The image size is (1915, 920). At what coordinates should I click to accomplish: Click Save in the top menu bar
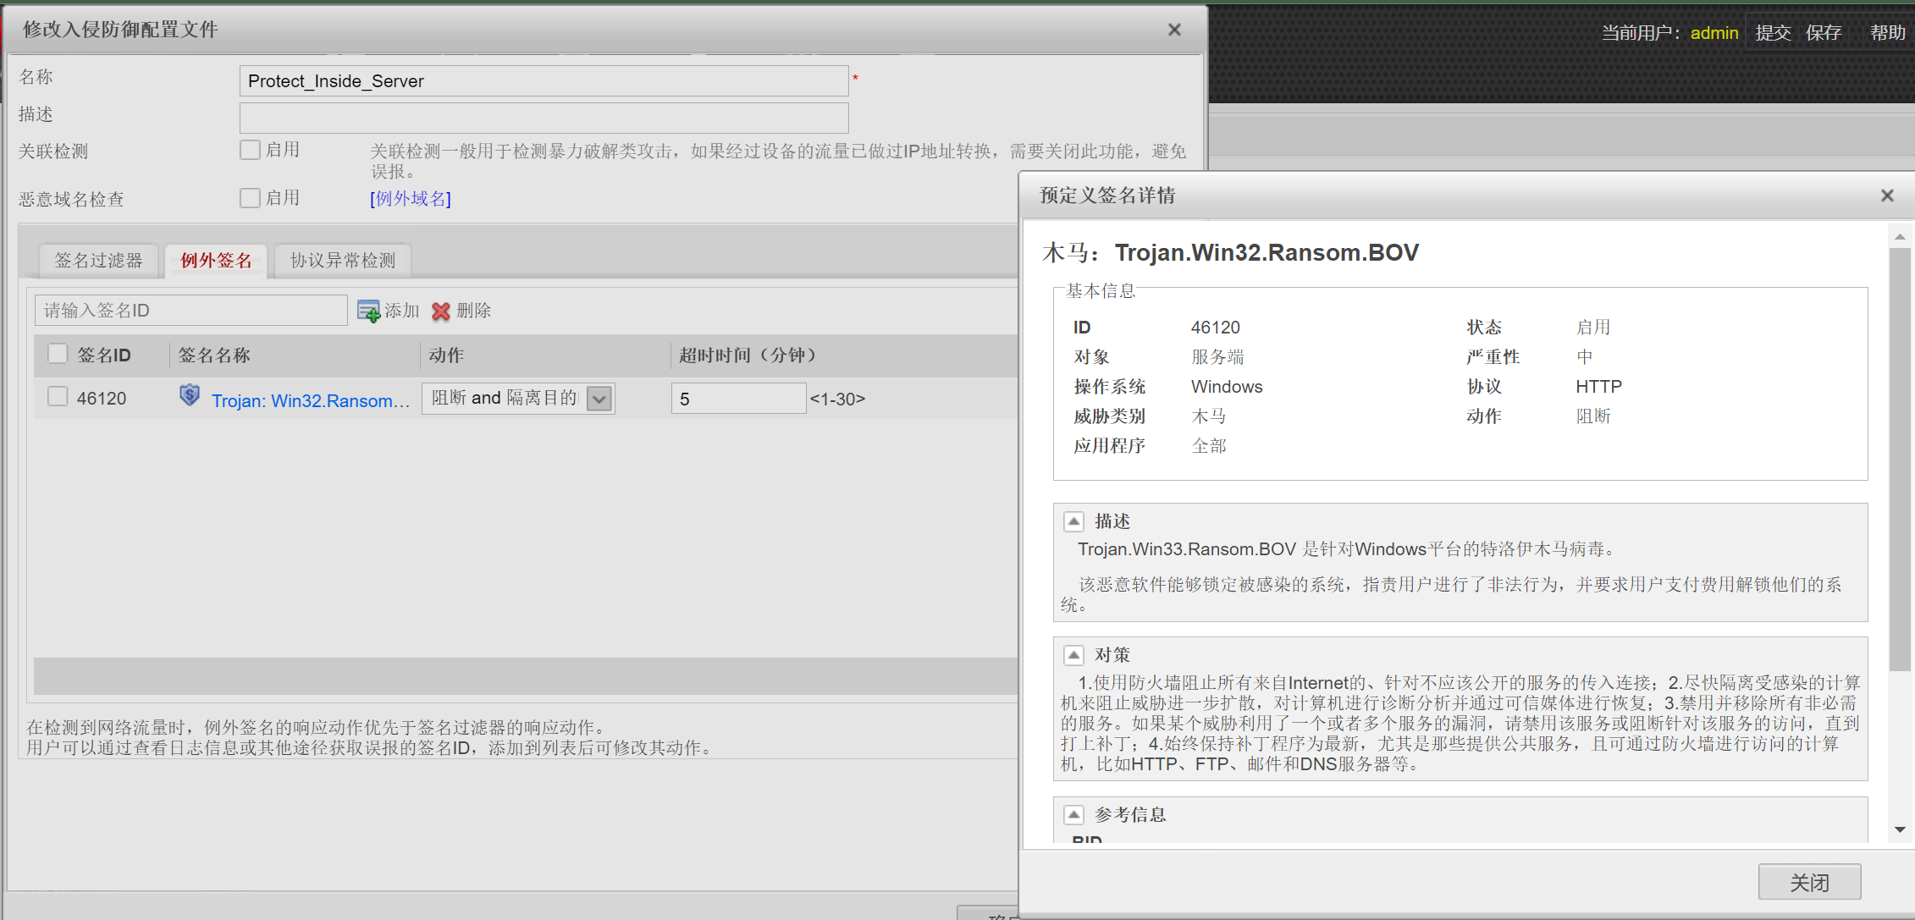[1823, 33]
